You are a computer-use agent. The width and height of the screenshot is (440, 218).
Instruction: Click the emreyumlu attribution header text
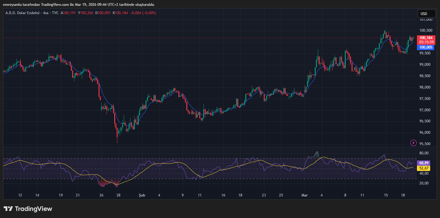tap(78, 5)
